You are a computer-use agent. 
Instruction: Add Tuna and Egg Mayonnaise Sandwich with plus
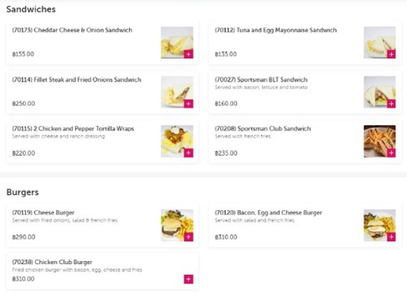tap(391, 54)
